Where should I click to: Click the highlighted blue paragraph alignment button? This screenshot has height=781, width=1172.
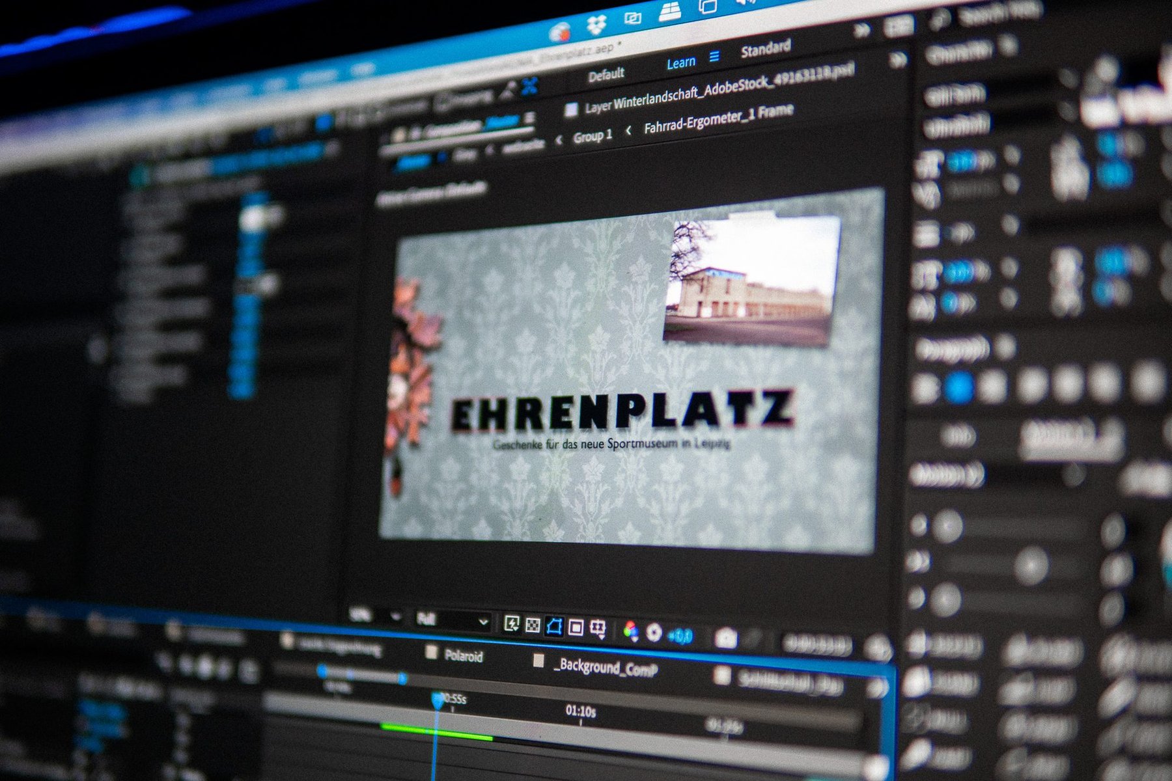tap(958, 389)
